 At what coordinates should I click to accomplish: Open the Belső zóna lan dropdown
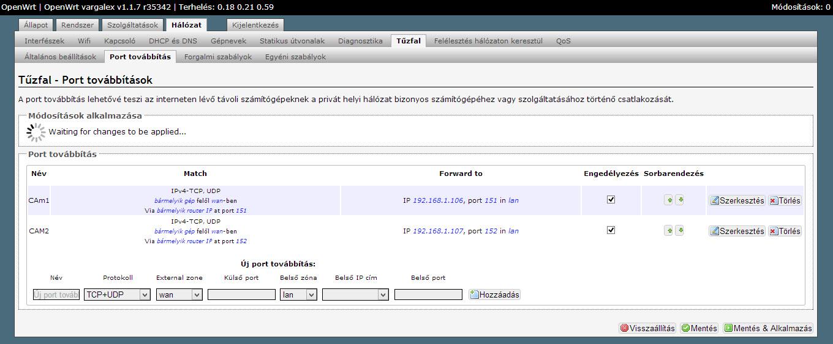[x=298, y=295]
